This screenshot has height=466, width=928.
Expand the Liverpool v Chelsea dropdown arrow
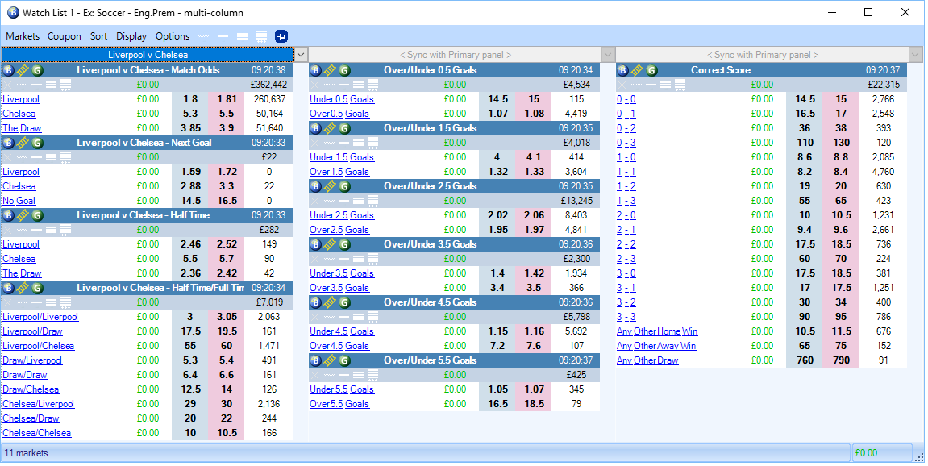tap(301, 55)
